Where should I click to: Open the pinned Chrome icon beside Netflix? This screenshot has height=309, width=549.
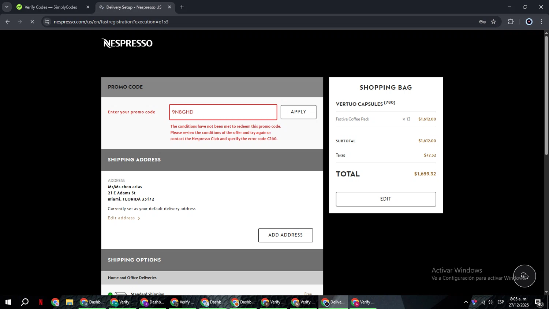coord(55,302)
